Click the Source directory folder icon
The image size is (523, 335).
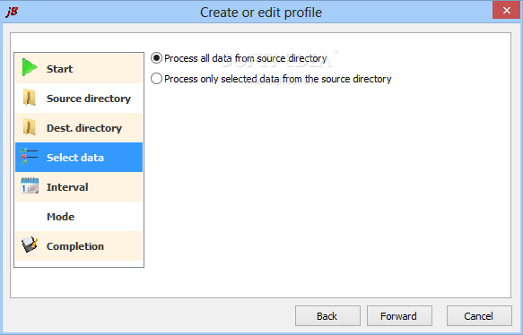pyautogui.click(x=30, y=98)
